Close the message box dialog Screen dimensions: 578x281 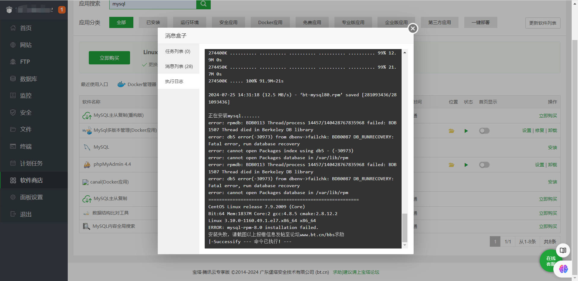click(x=413, y=28)
